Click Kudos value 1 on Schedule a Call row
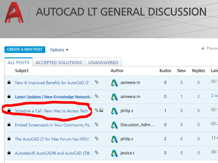 (x=165, y=111)
